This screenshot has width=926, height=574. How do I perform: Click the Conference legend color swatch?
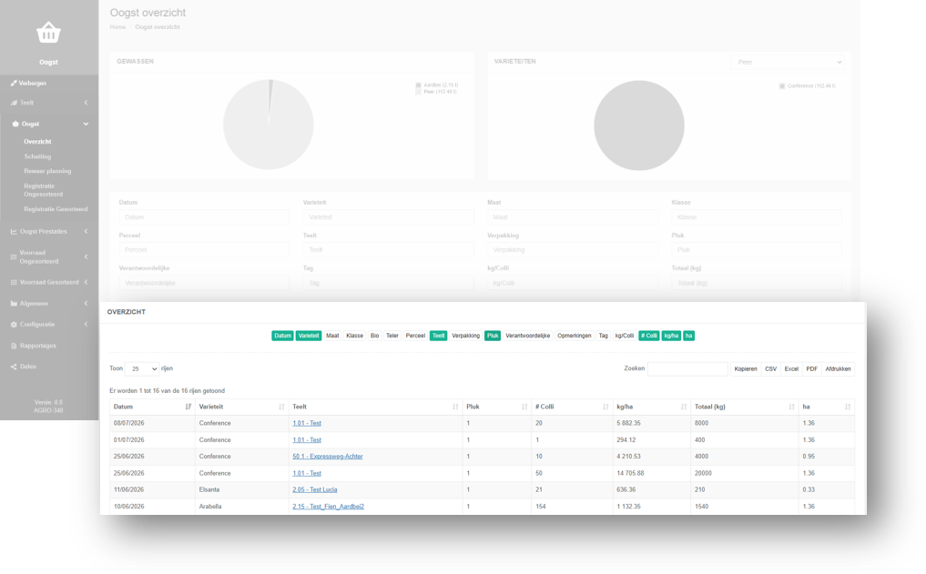click(782, 86)
